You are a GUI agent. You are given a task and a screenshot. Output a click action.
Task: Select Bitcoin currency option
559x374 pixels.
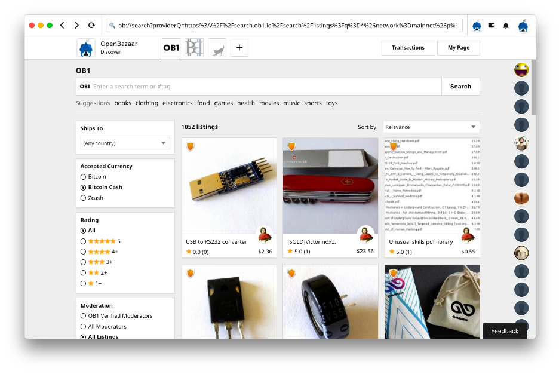coord(84,177)
